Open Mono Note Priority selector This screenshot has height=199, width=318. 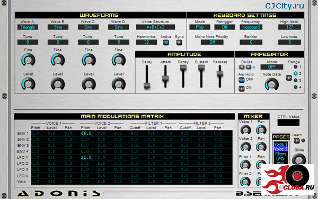[x=212, y=42]
